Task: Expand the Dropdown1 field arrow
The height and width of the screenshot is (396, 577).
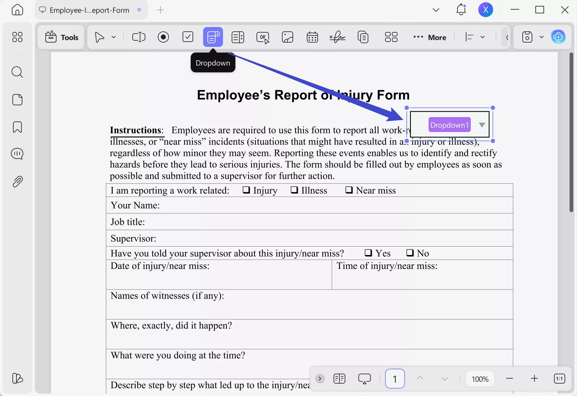Action: (482, 125)
